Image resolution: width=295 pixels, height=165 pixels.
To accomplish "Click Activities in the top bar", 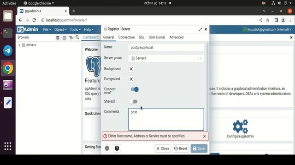I will (x=9, y=3).
